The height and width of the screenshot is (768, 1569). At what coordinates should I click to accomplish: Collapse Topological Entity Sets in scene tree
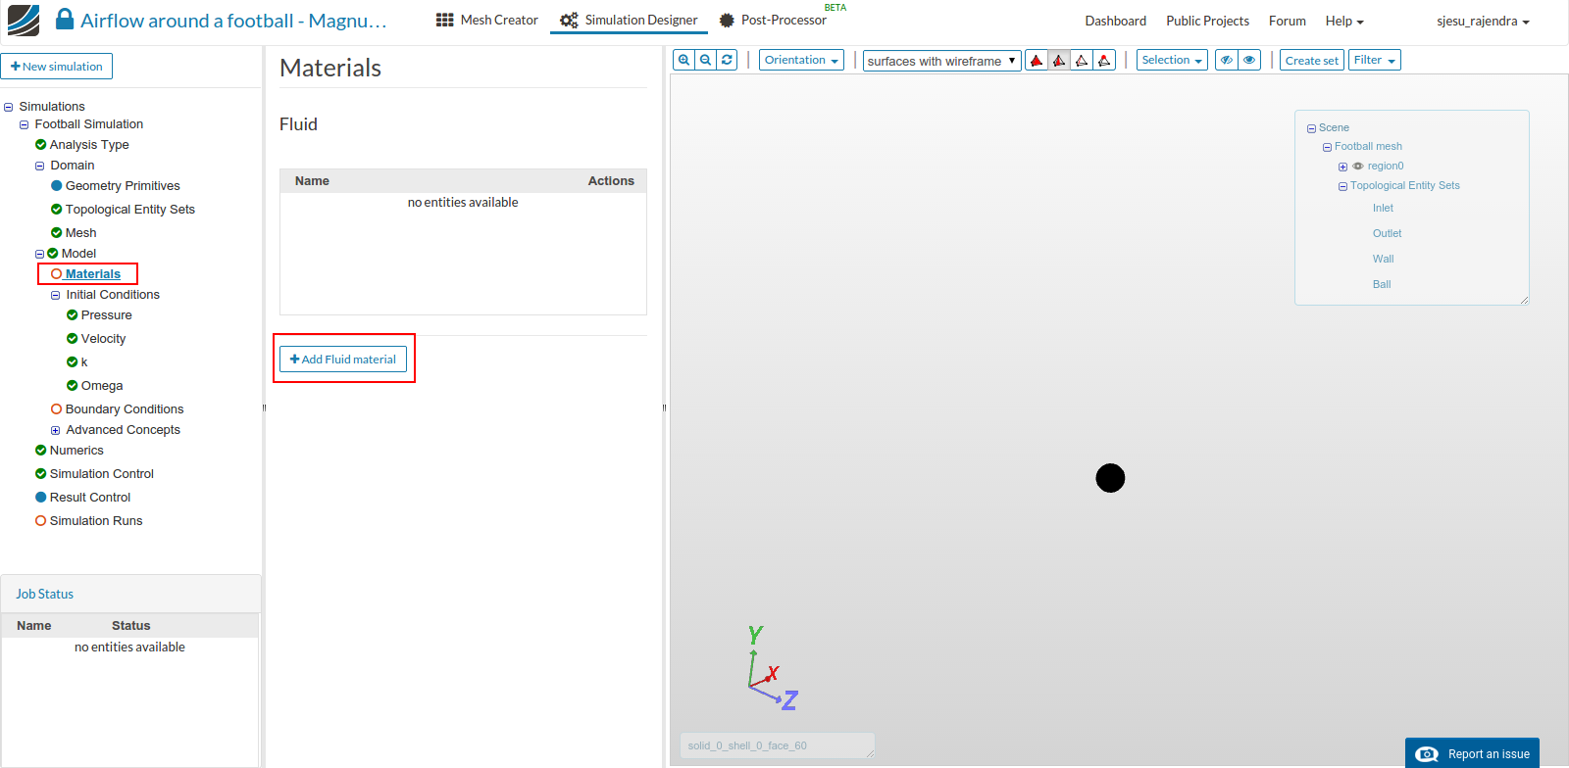(x=1342, y=186)
